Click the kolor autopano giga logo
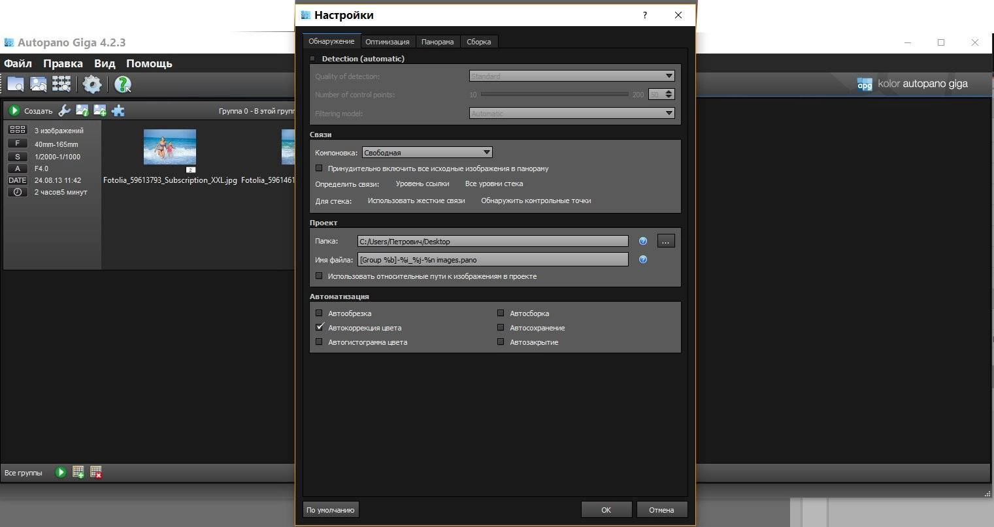The width and height of the screenshot is (994, 527). (912, 84)
